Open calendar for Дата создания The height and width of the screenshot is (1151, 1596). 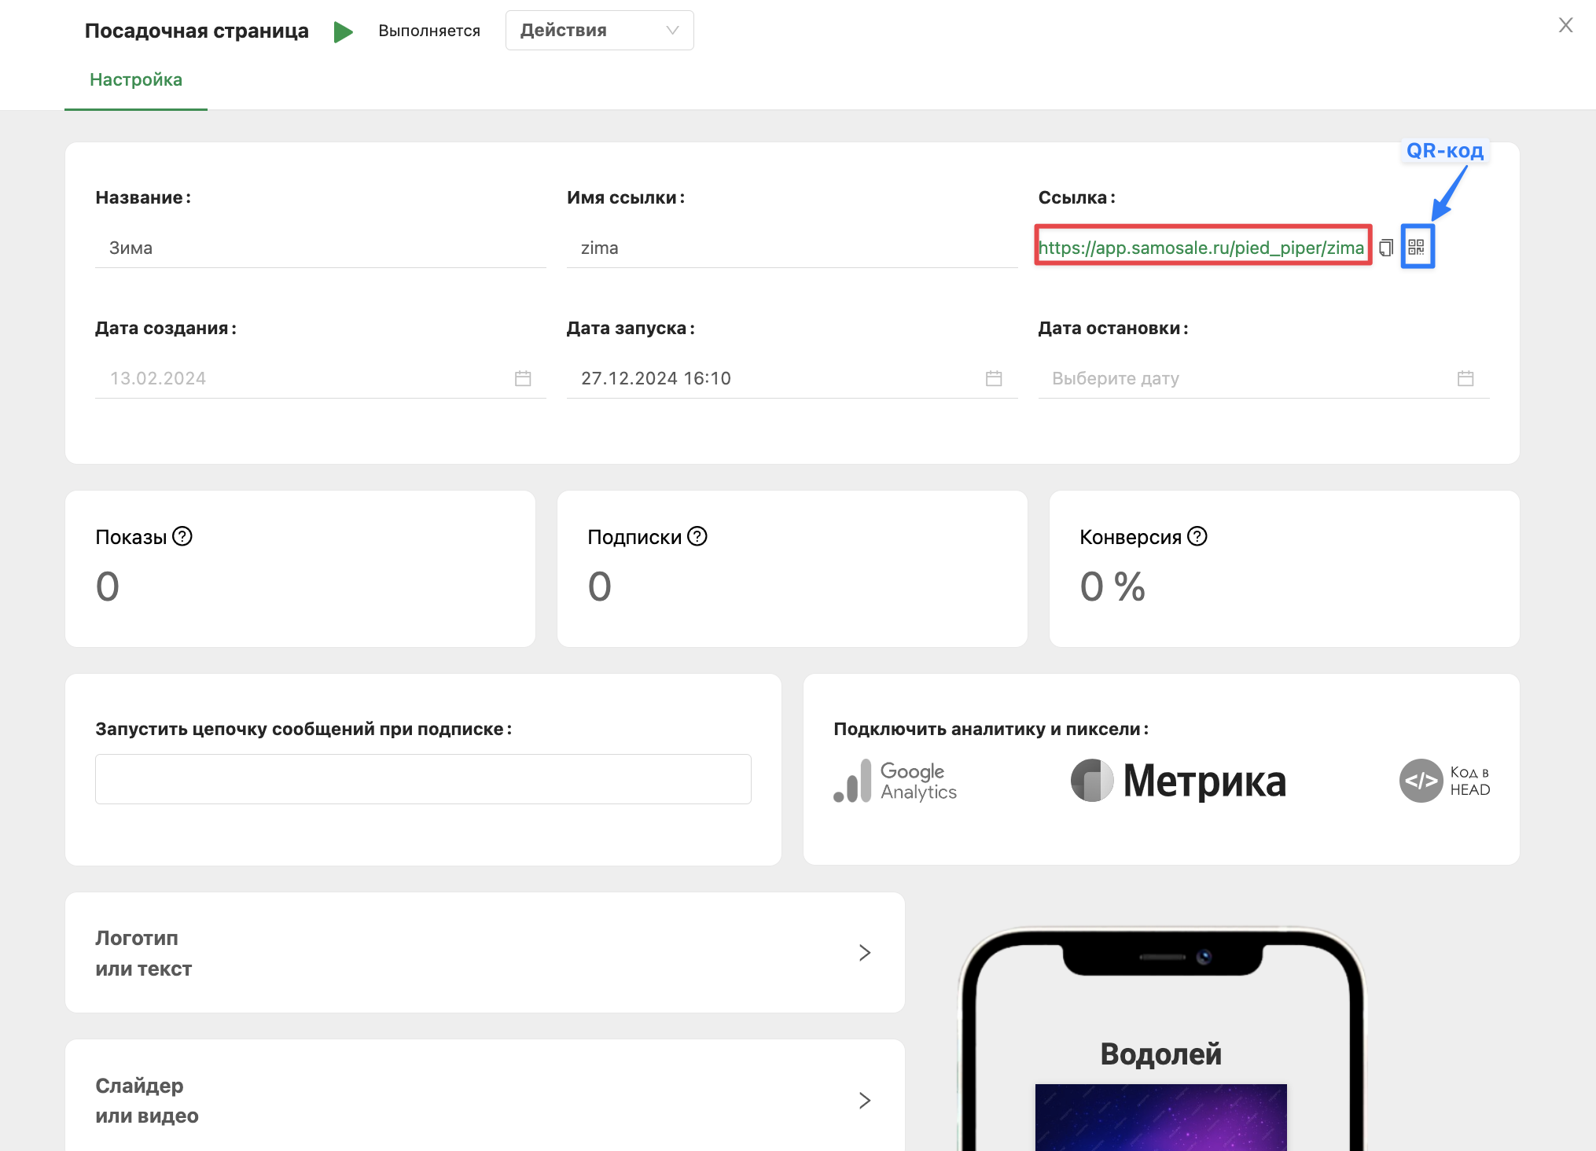pos(523,378)
